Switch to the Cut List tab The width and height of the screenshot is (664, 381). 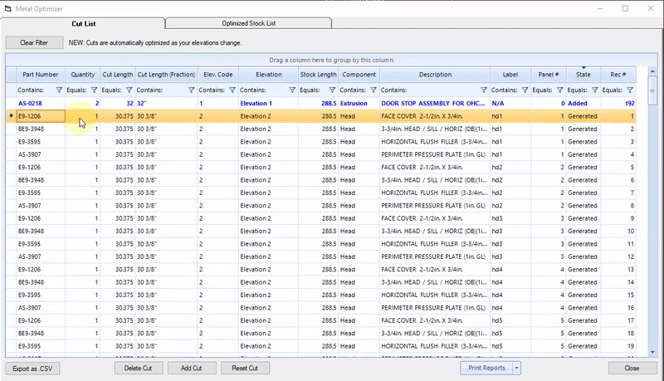point(84,24)
